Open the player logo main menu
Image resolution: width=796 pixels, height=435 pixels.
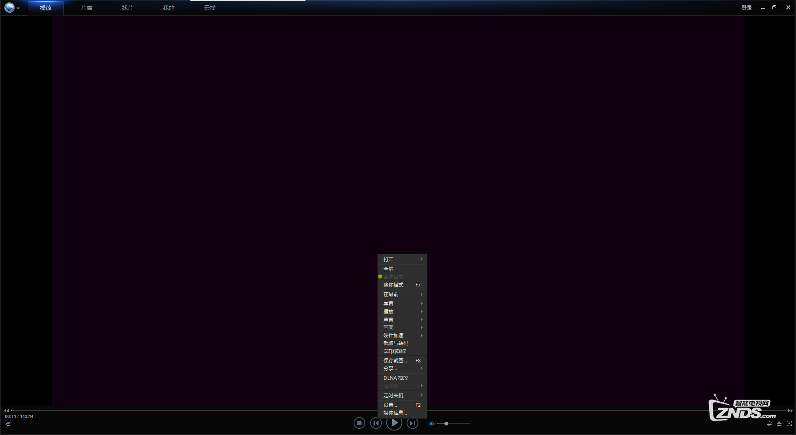coord(10,7)
